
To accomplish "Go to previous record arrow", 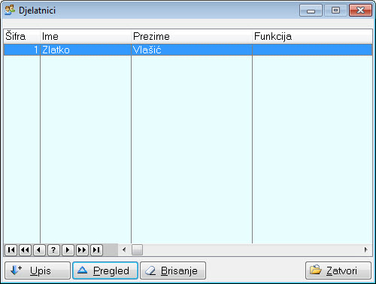I will [39, 249].
